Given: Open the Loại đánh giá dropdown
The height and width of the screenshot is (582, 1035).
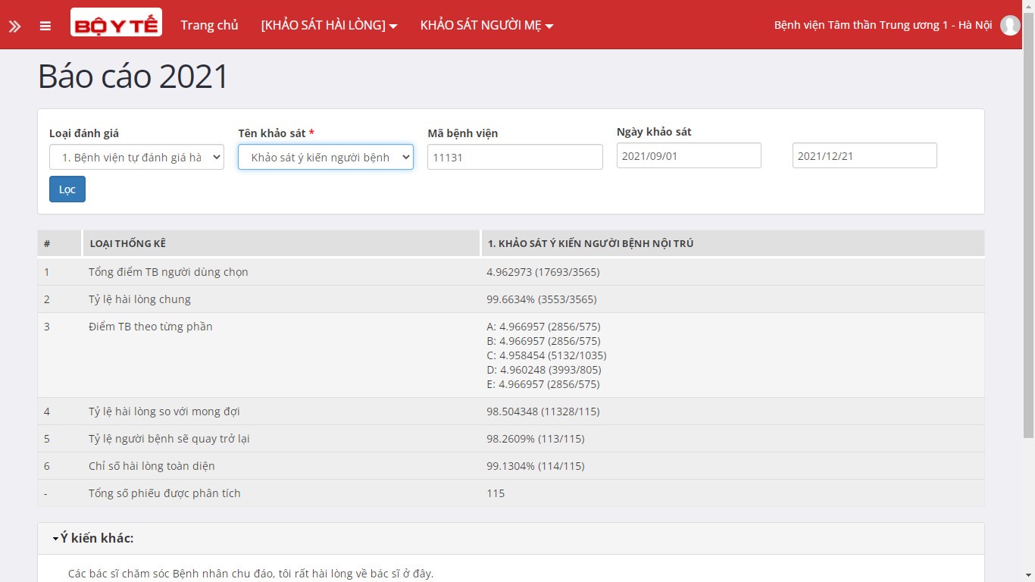Looking at the screenshot, I should click(136, 157).
